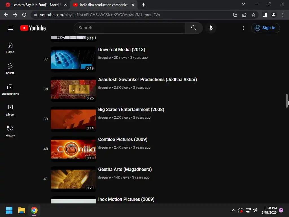Click the page vertical scrollbar thumb

click(x=287, y=101)
